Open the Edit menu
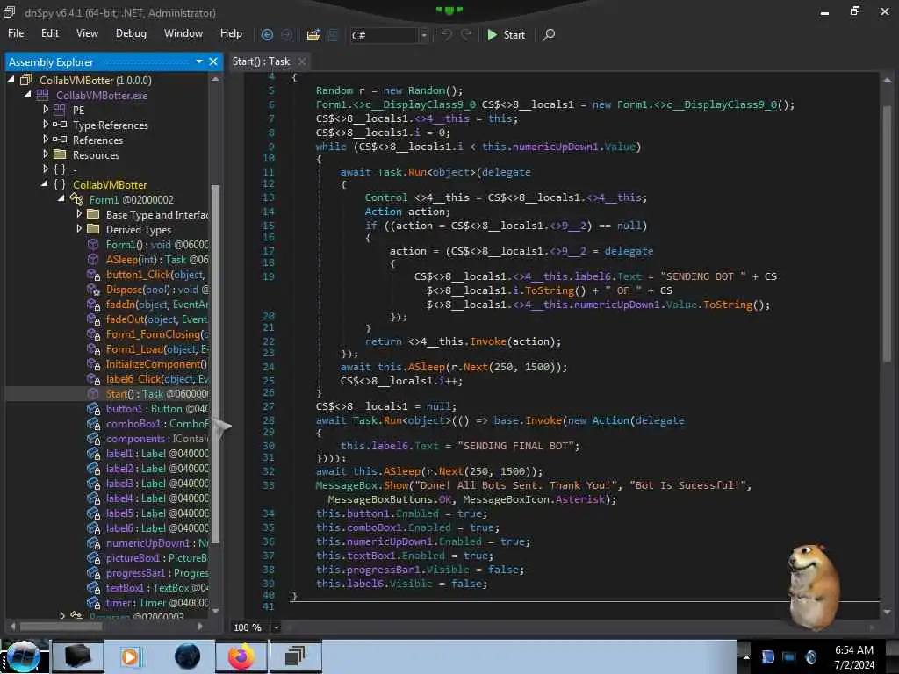The image size is (899, 674). (x=50, y=33)
